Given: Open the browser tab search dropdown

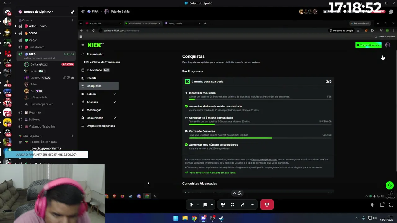Looking at the screenshot, I should pyautogui.click(x=81, y=23).
